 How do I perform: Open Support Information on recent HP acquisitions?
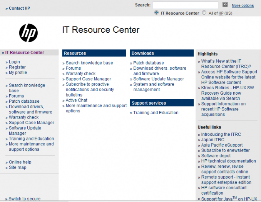(223, 109)
